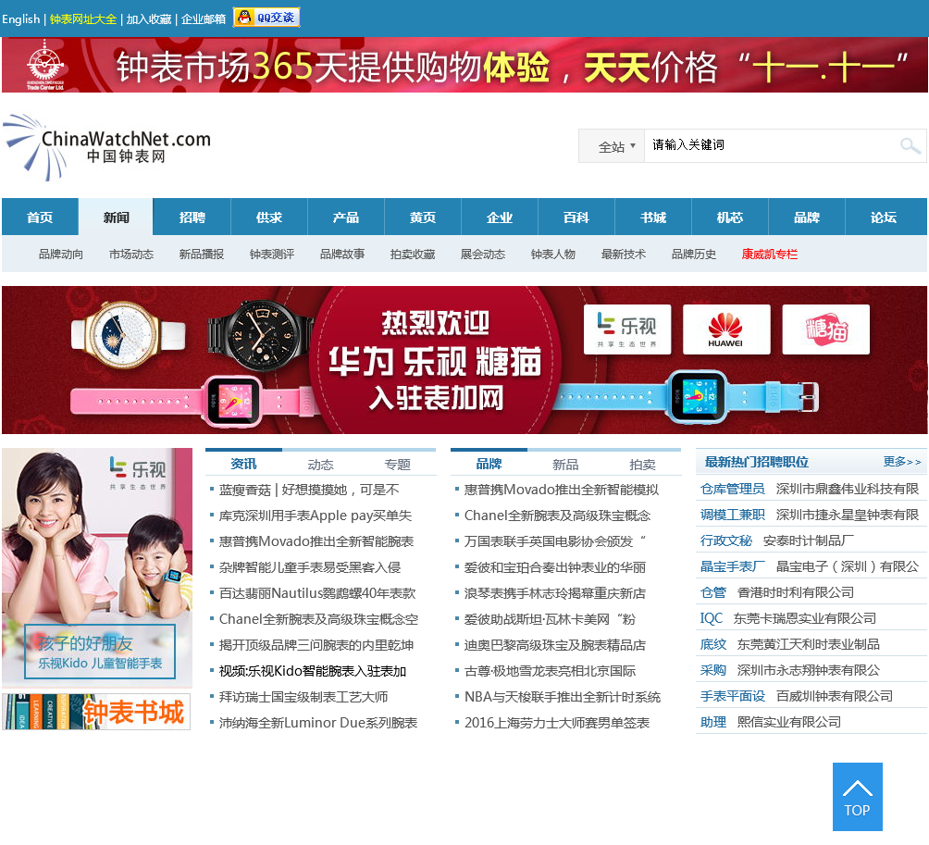929x845 pixels.
Task: Click the TOP back-to-top button
Action: pyautogui.click(x=858, y=796)
